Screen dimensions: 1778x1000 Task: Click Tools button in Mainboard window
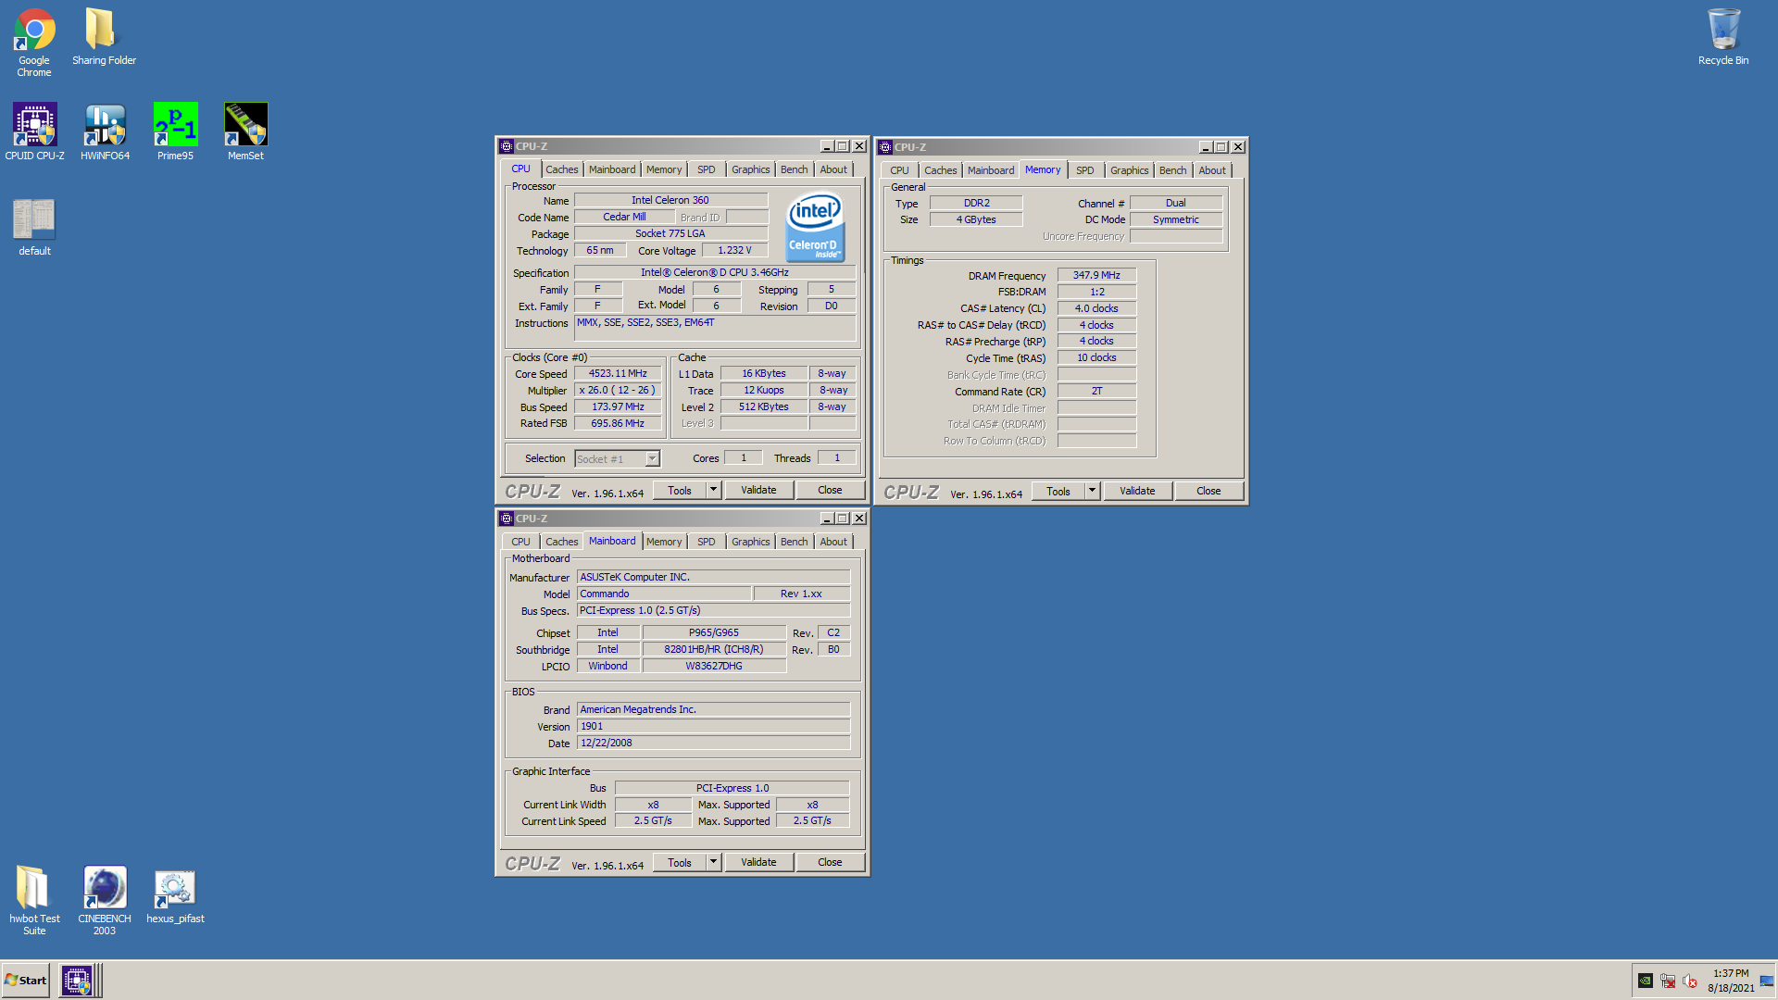point(680,862)
